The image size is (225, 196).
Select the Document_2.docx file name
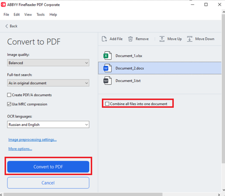(x=130, y=68)
